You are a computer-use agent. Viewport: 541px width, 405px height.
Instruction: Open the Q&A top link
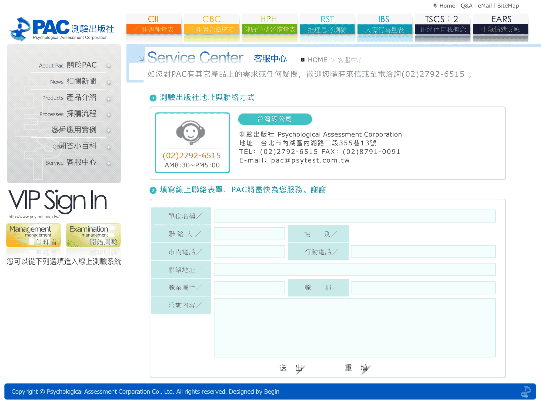(466, 6)
